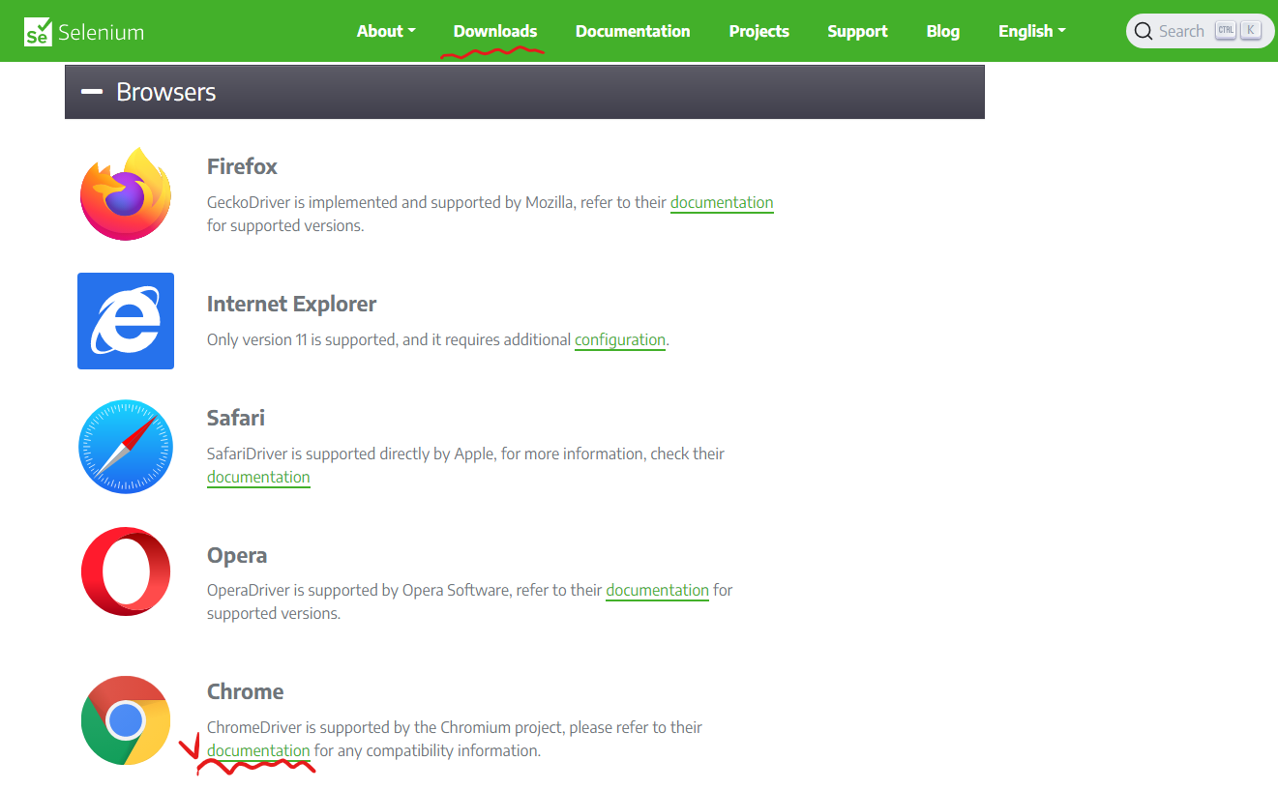Click the Safari compass logo
1278x790 pixels.
126,447
